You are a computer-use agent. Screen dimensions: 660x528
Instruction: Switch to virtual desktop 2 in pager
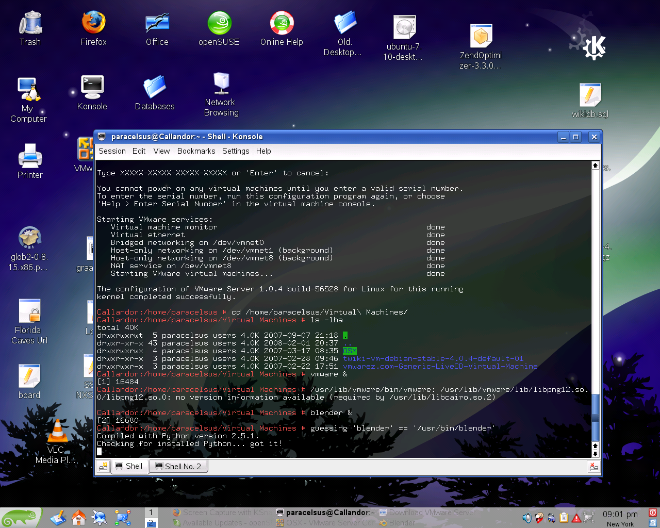151,523
